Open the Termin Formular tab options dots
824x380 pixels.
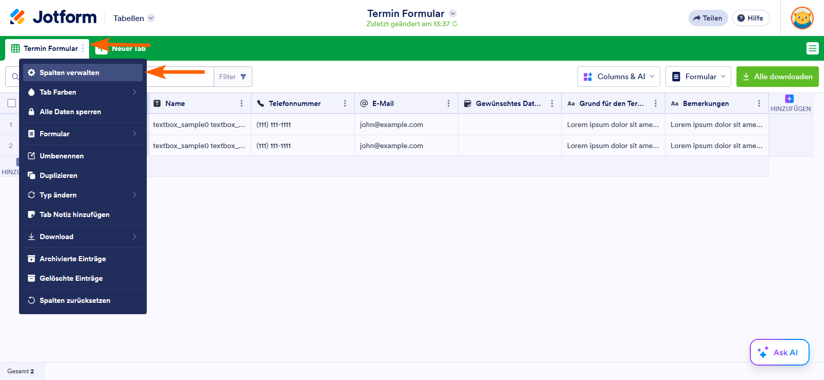[83, 48]
